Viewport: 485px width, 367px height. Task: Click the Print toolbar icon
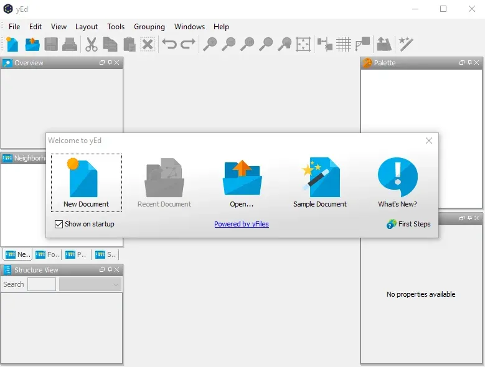pyautogui.click(x=70, y=44)
